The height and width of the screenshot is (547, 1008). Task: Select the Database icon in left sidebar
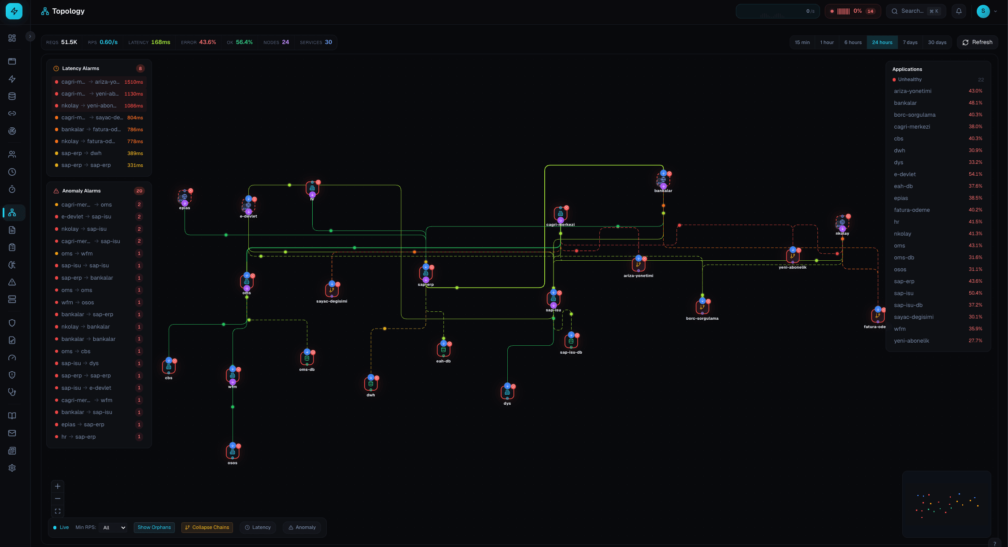[12, 96]
